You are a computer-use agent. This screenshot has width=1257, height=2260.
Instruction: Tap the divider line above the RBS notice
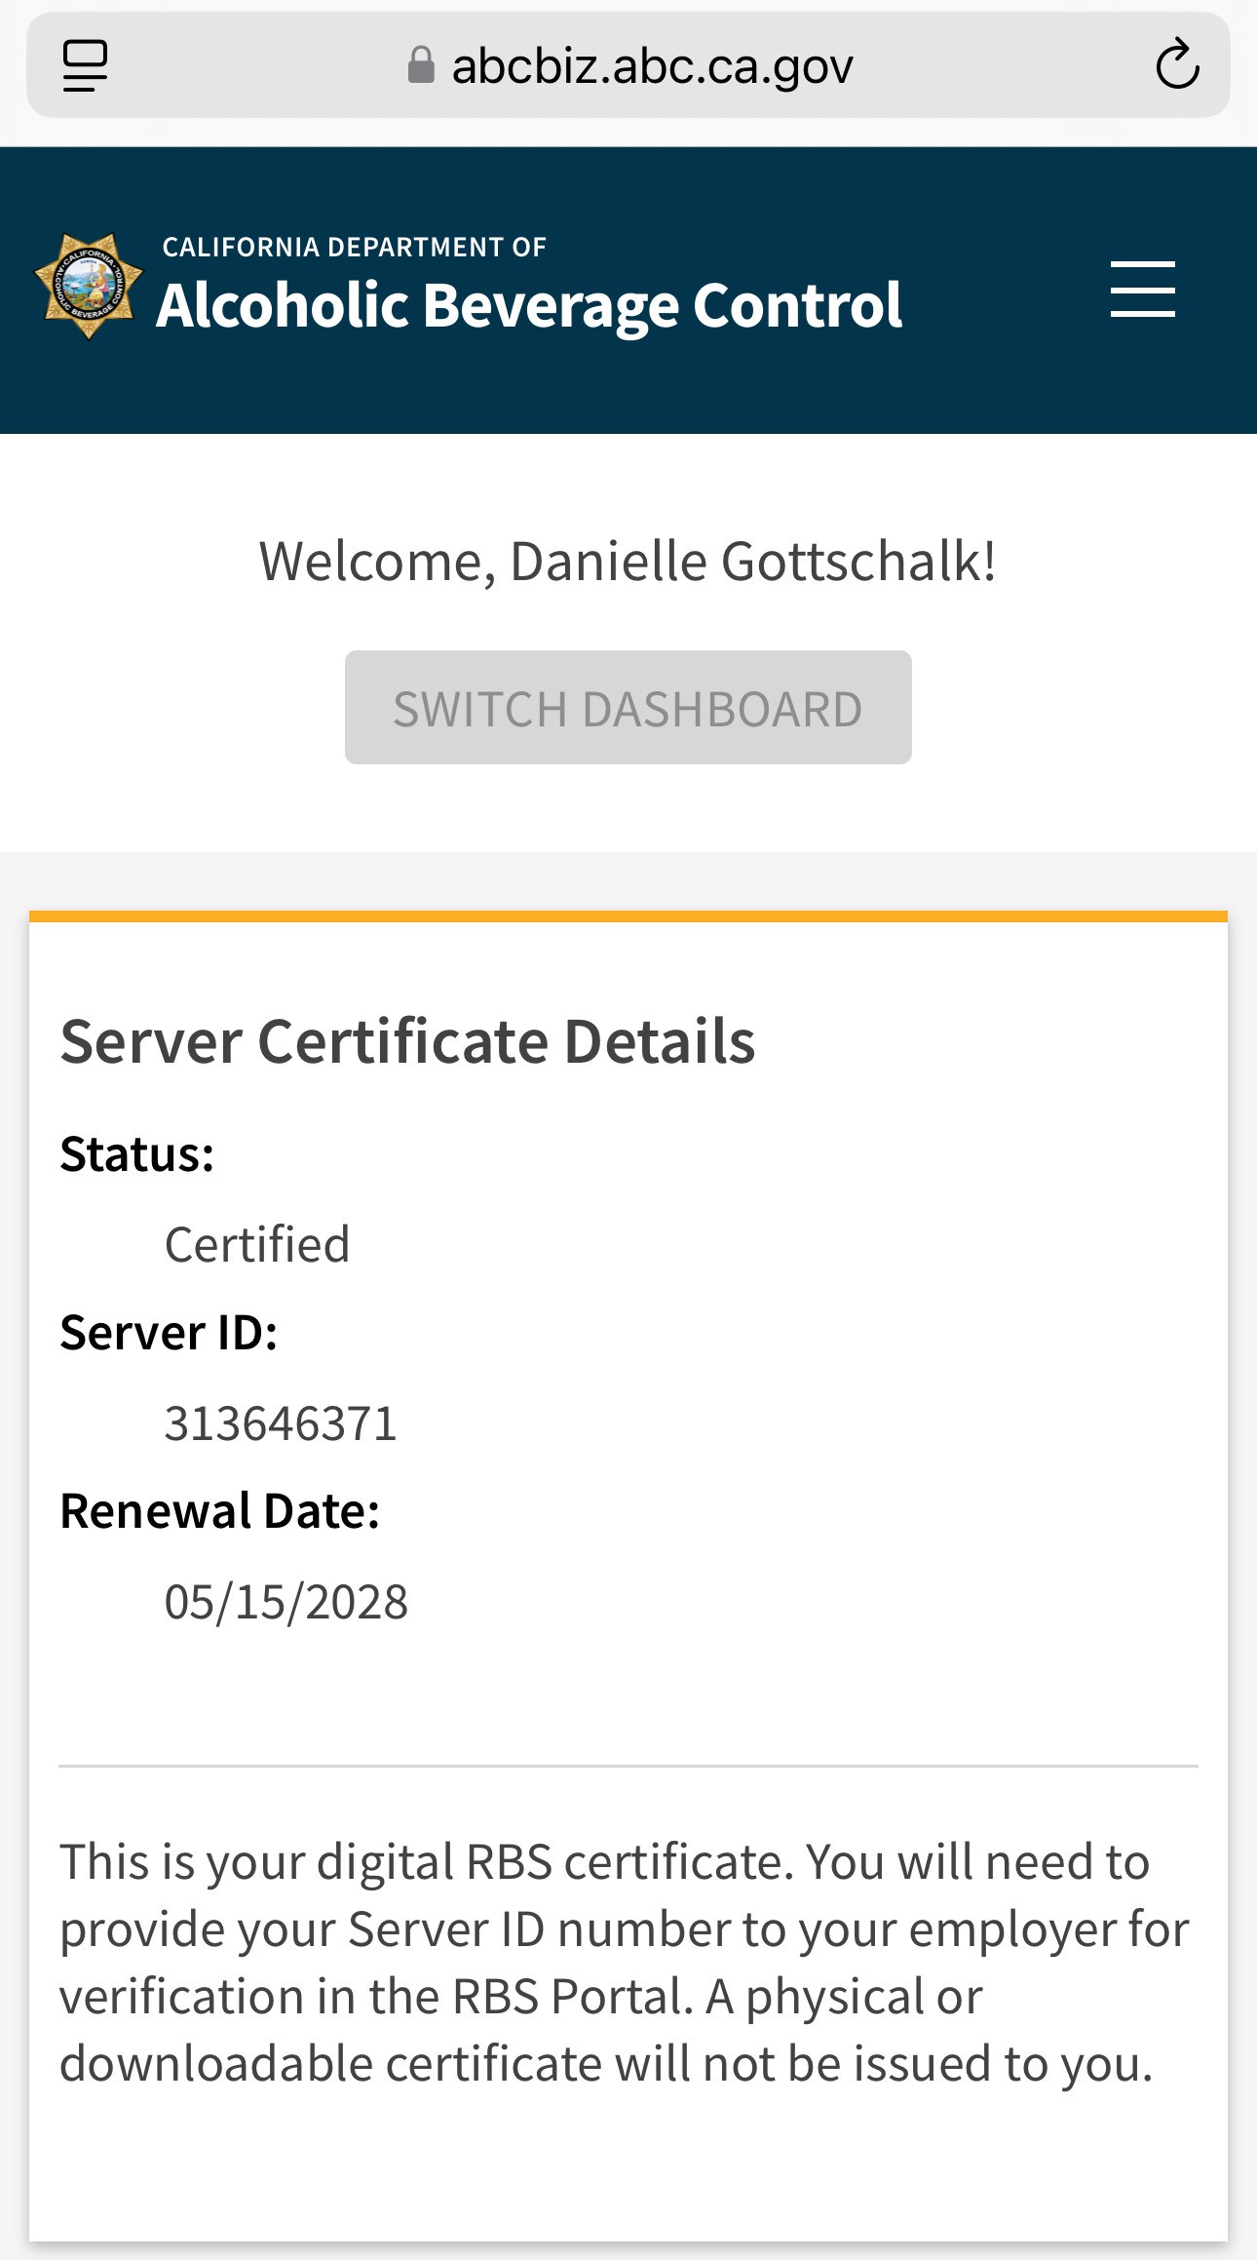628,1766
